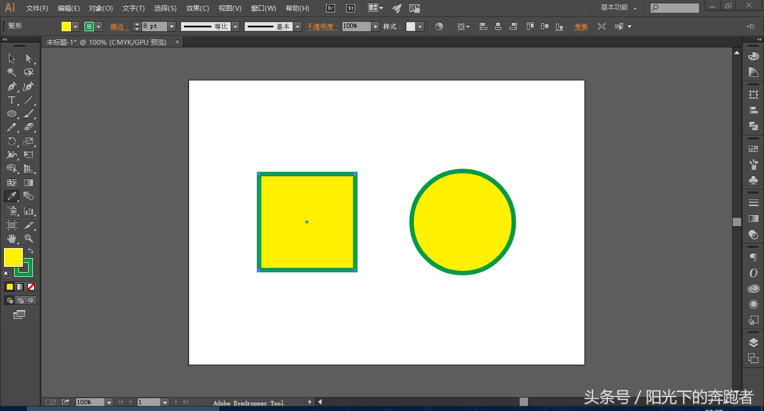This screenshot has width=764, height=411.
Task: Select the Selection tool (black arrow)
Action: tap(11, 59)
